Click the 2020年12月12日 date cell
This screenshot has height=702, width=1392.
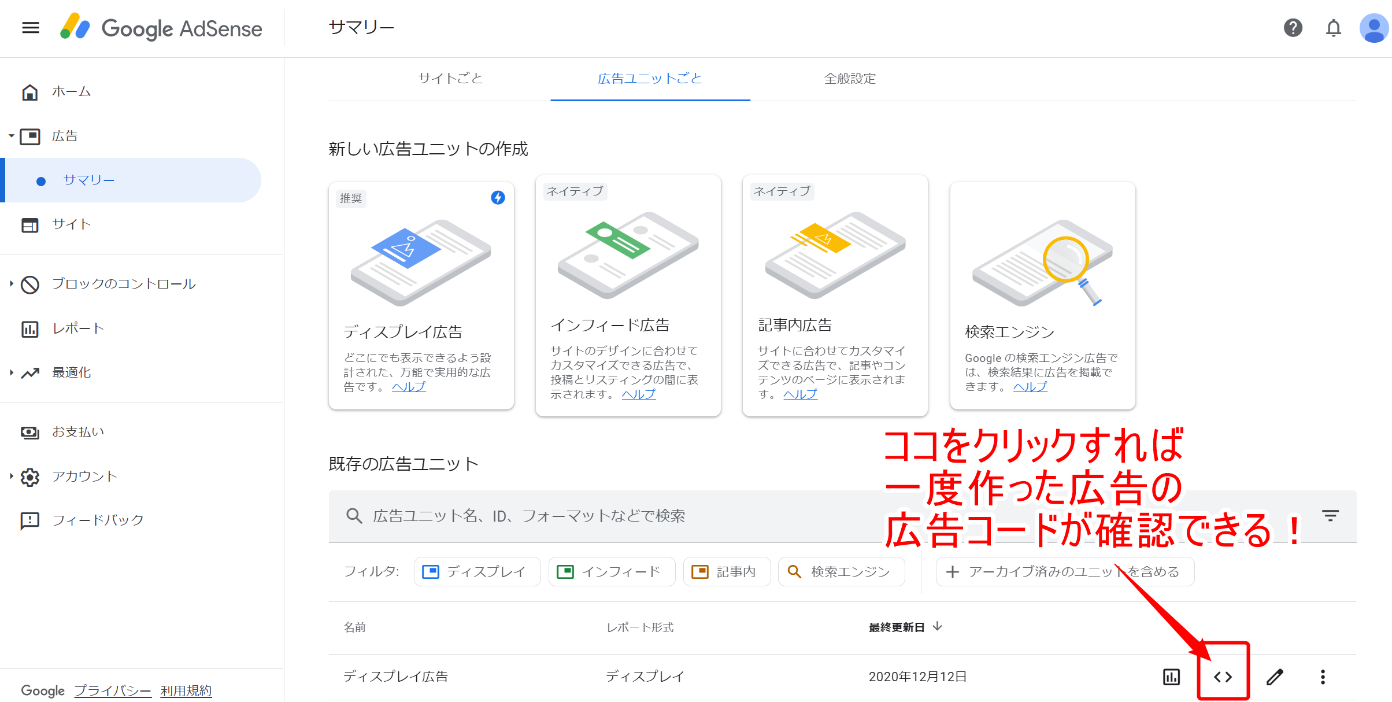917,677
